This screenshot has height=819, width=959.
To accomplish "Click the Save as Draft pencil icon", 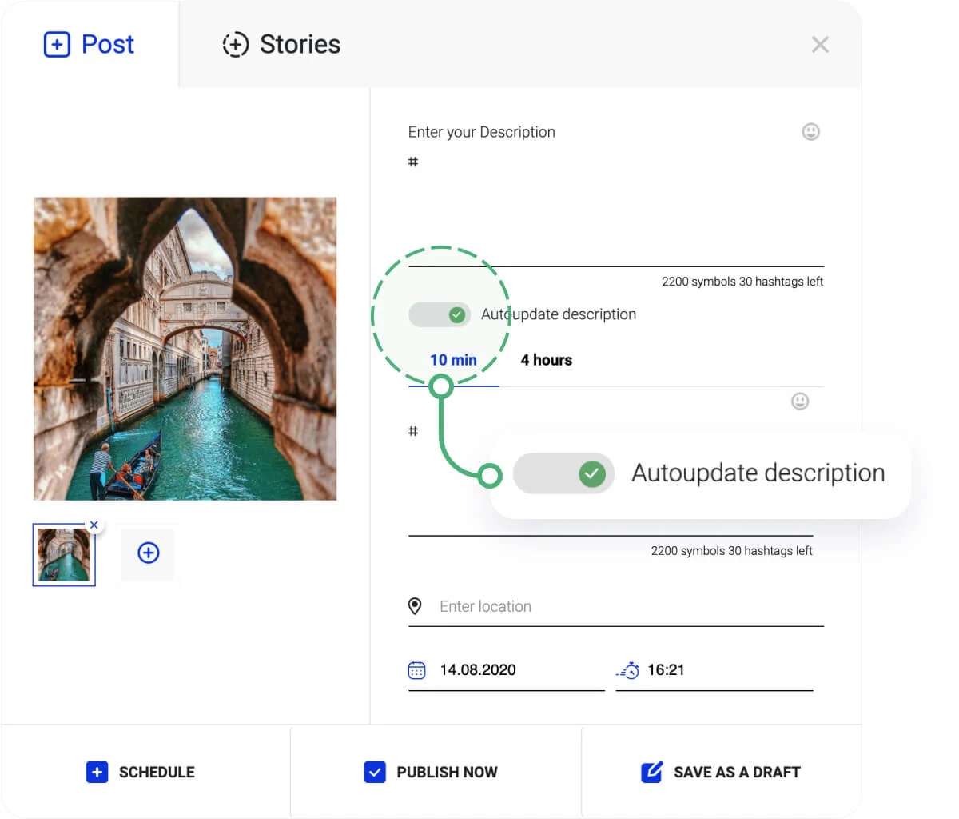I will [x=652, y=772].
